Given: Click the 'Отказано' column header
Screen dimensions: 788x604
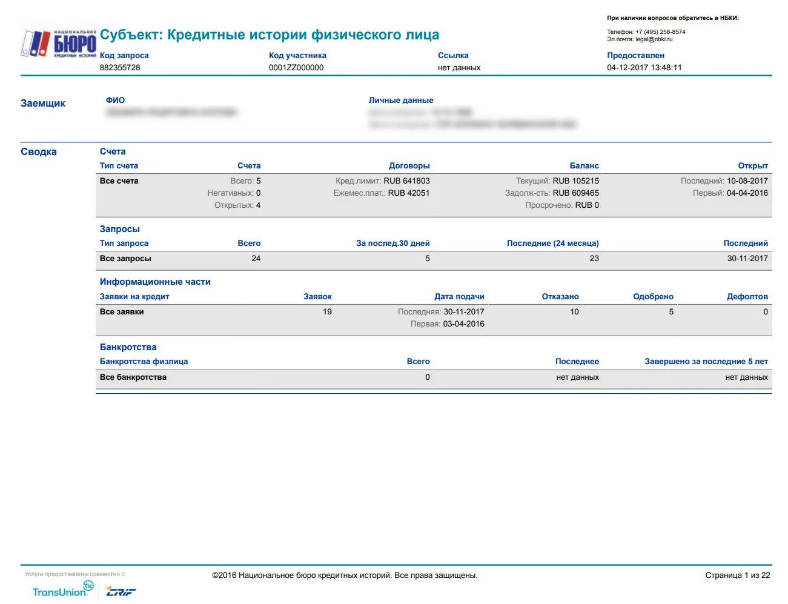Looking at the screenshot, I should 560,296.
